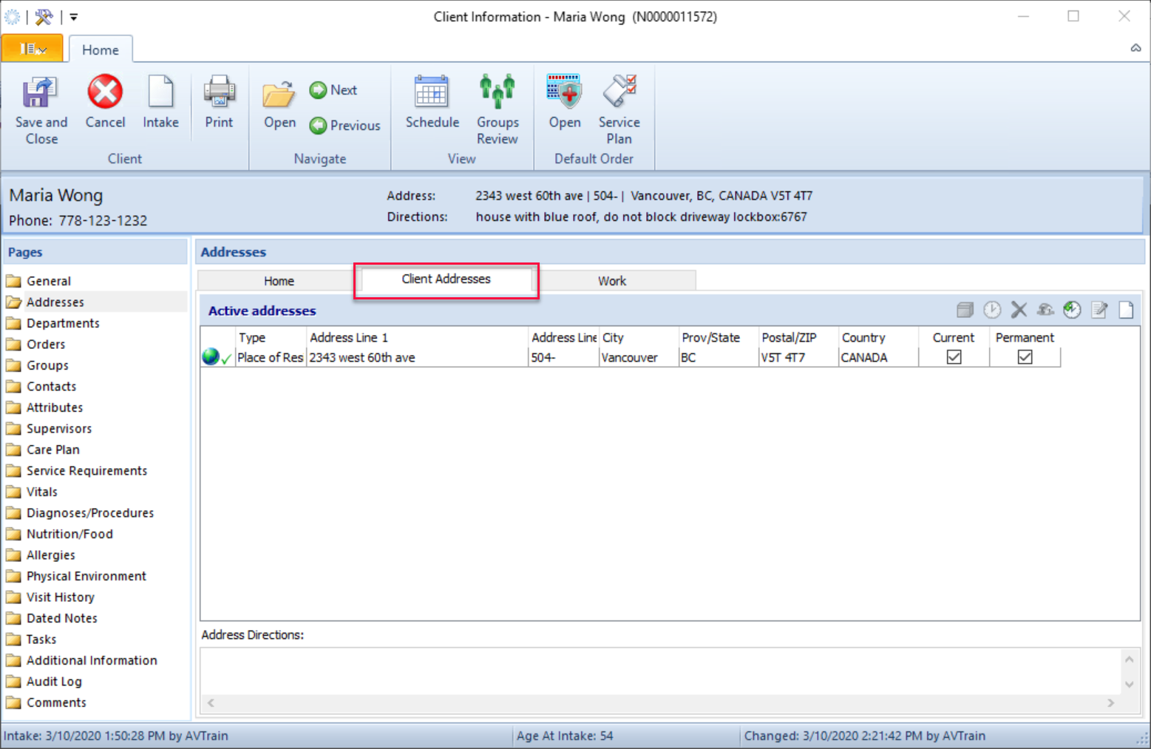
Task: Select the delete address X icon
Action: 1019,310
